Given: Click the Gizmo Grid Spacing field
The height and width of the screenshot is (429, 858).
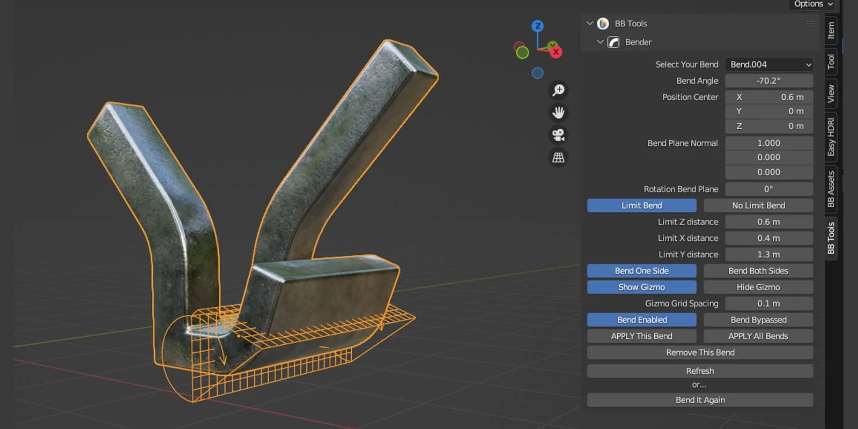Looking at the screenshot, I should 769,304.
